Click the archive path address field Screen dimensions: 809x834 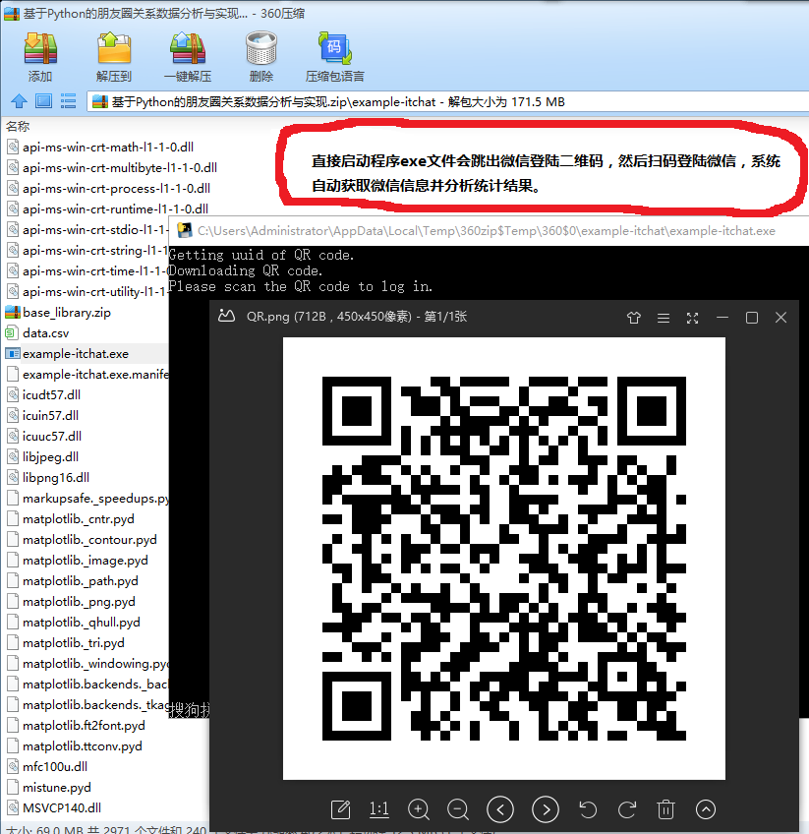(447, 101)
